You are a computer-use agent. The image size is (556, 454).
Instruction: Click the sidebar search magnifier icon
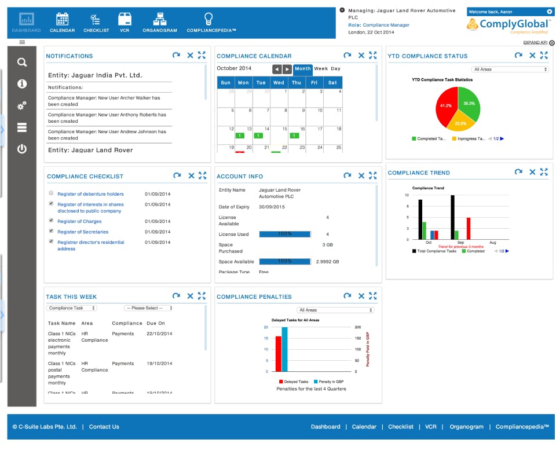coord(22,63)
